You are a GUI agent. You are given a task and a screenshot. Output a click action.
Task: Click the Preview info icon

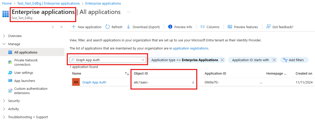pyautogui.click(x=170, y=27)
